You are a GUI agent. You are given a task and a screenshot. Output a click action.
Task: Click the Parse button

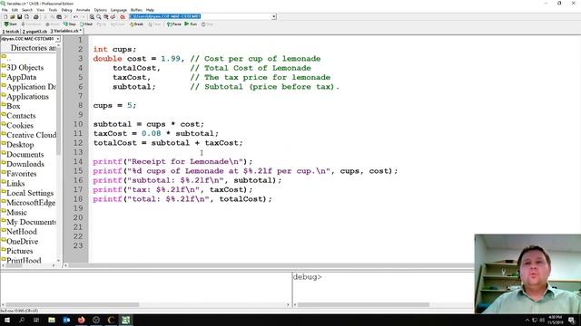pyautogui.click(x=174, y=24)
